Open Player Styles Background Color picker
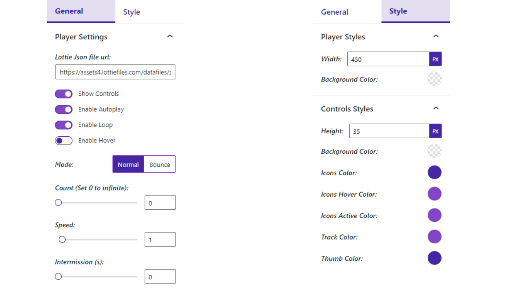Screen dimensions: 520x292 (x=434, y=79)
